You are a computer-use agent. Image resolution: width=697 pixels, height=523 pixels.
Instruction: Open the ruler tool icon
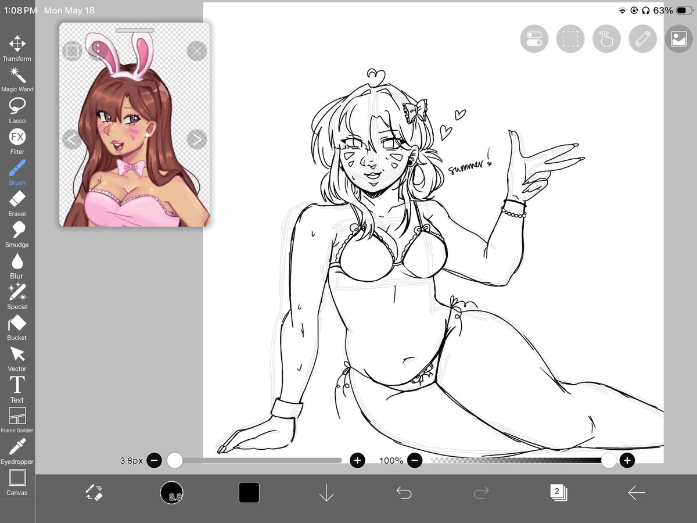click(642, 39)
